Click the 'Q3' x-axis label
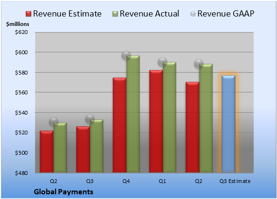This screenshot has height=199, width=277. [90, 181]
